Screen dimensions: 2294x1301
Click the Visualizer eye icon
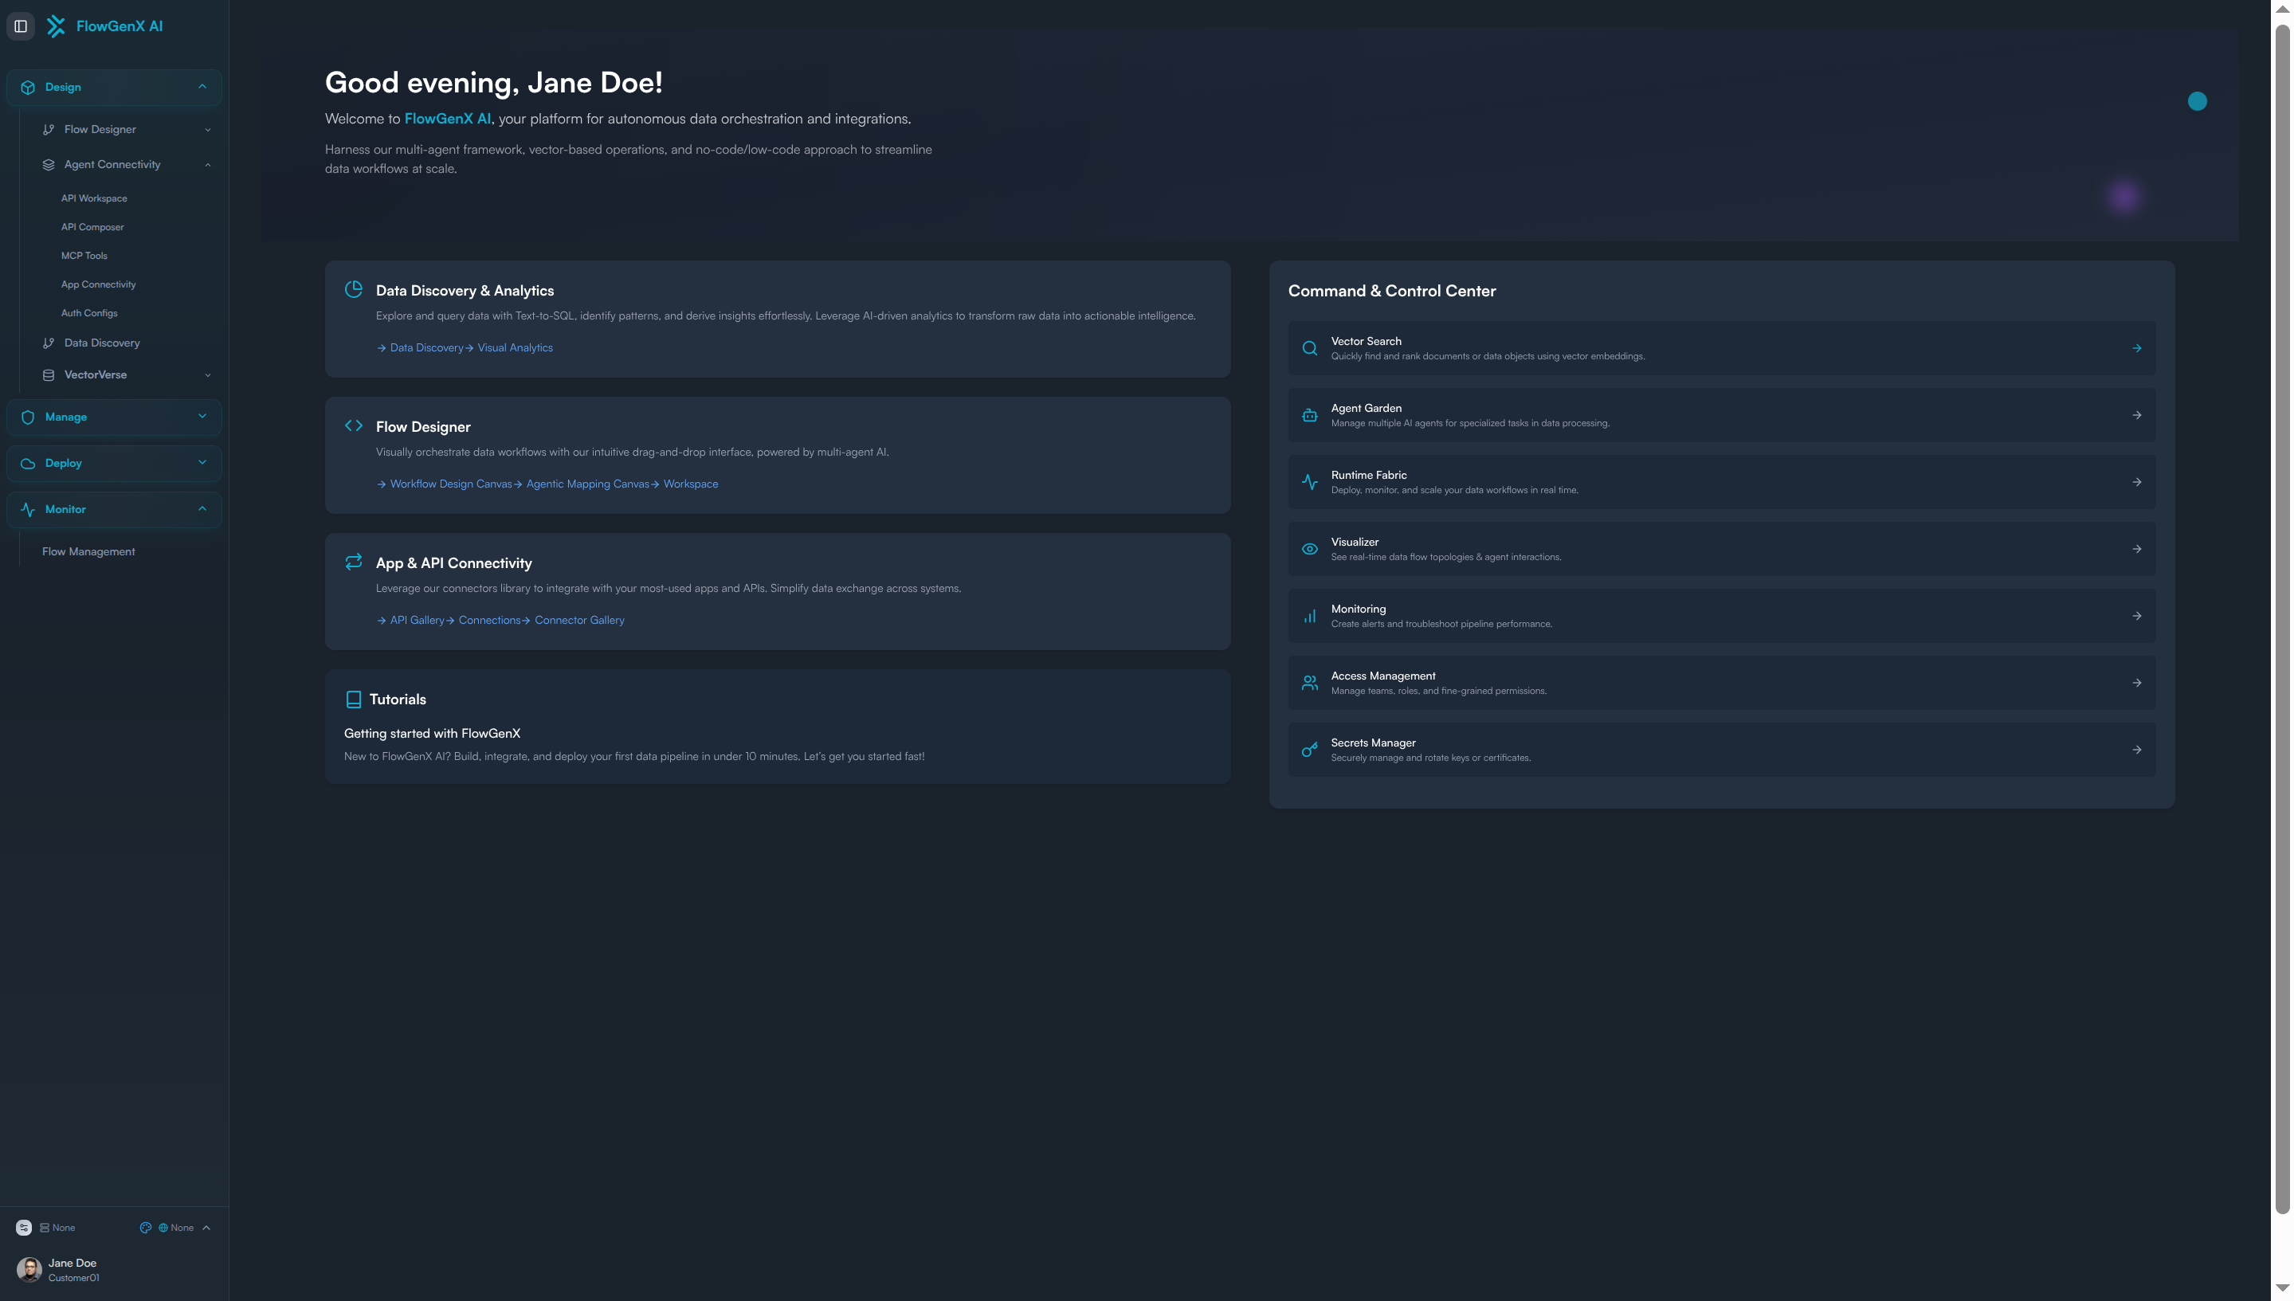pos(1309,550)
